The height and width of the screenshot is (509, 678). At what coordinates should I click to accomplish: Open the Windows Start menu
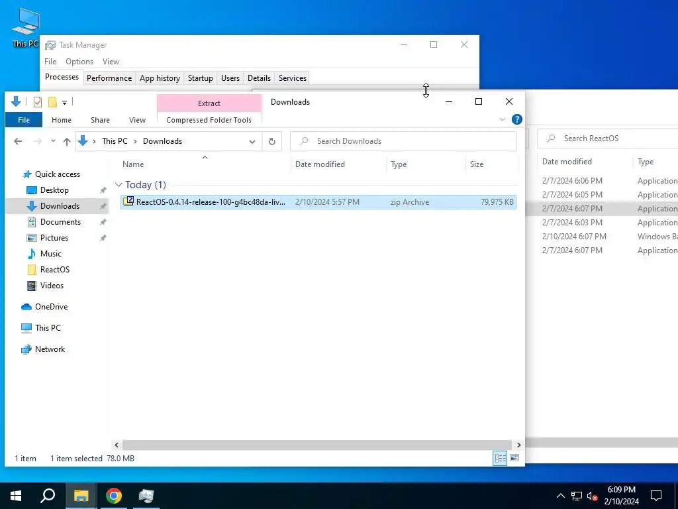[16, 496]
